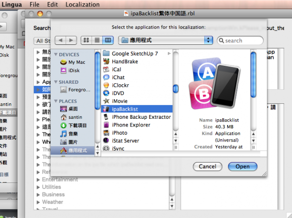This screenshot has width=292, height=218.
Task: Select the iChat list entry text
Action: tap(118, 77)
